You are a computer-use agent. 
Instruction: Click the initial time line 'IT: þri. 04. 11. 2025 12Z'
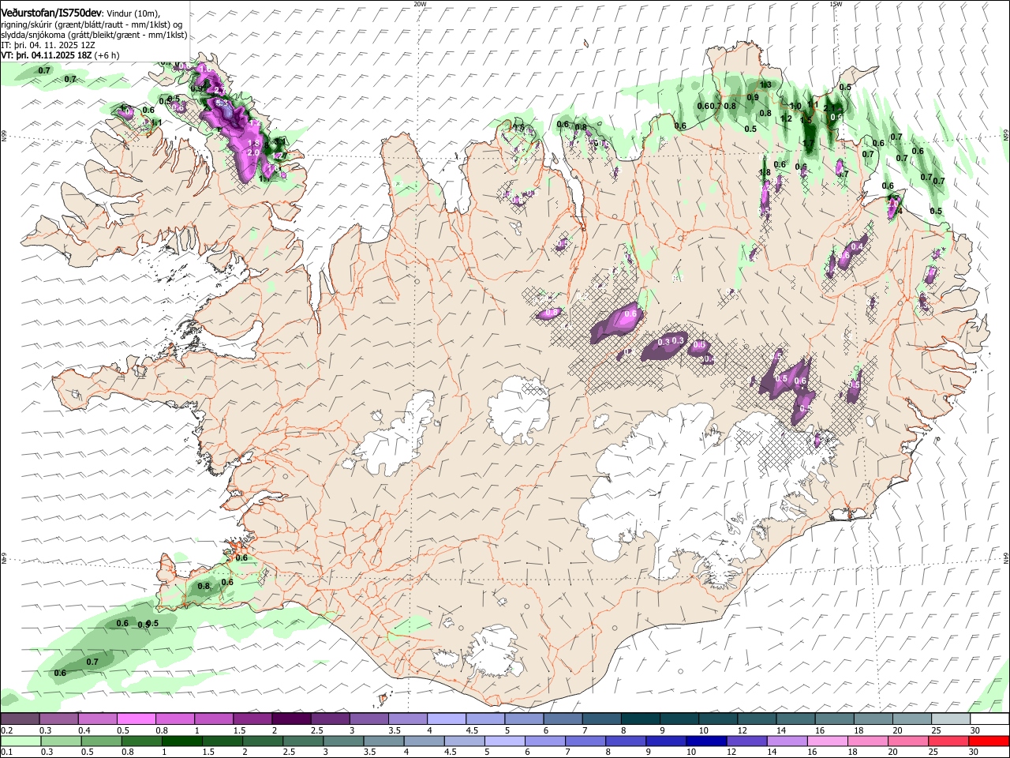pyautogui.click(x=48, y=45)
